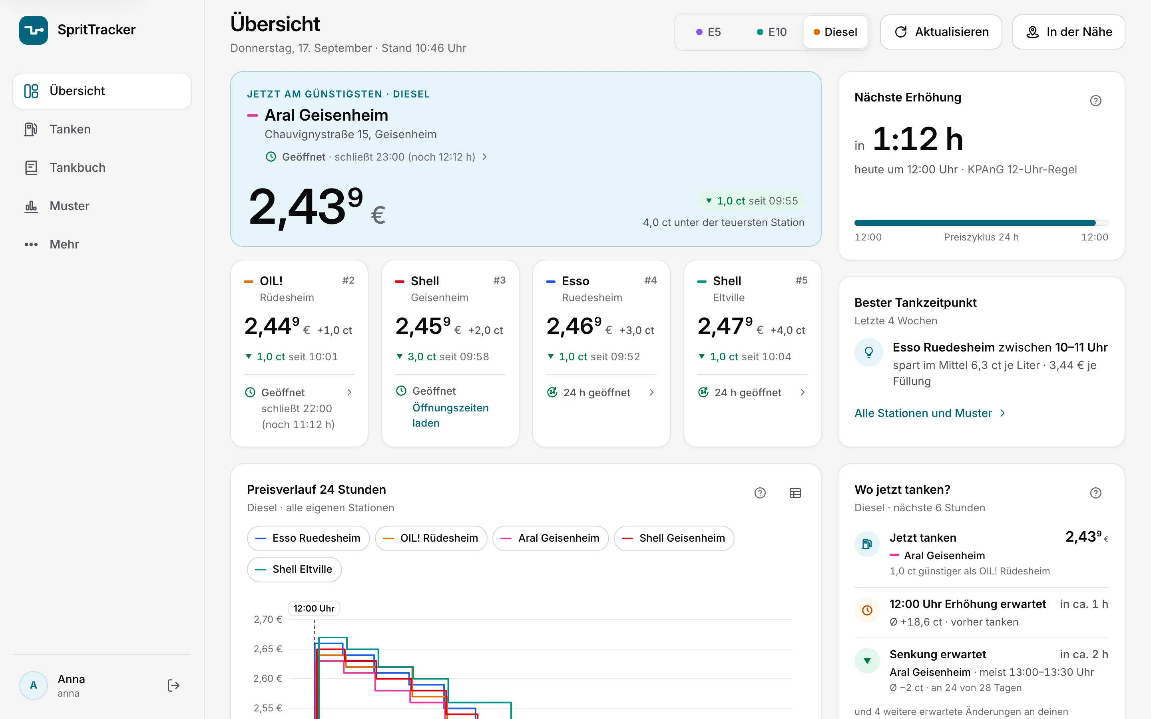Open the Esso Ruedesheim #4 station card
This screenshot has width=1151, height=719.
coord(601,354)
